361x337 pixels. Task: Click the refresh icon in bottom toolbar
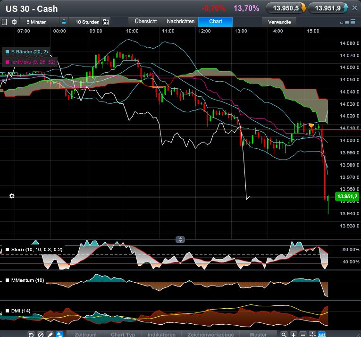(x=31, y=334)
